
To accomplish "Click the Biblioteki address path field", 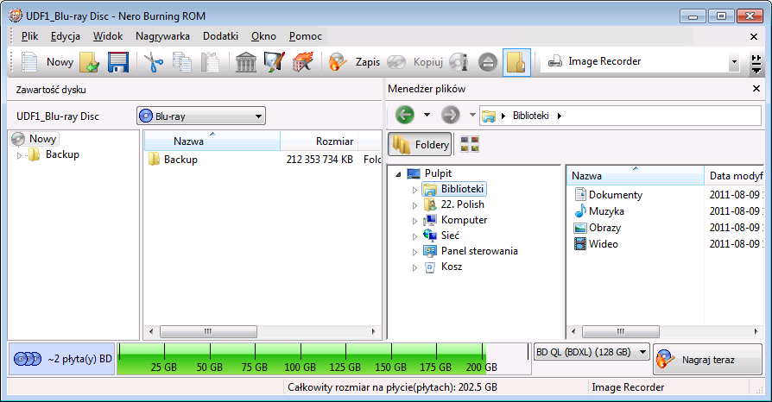I will (x=620, y=116).
